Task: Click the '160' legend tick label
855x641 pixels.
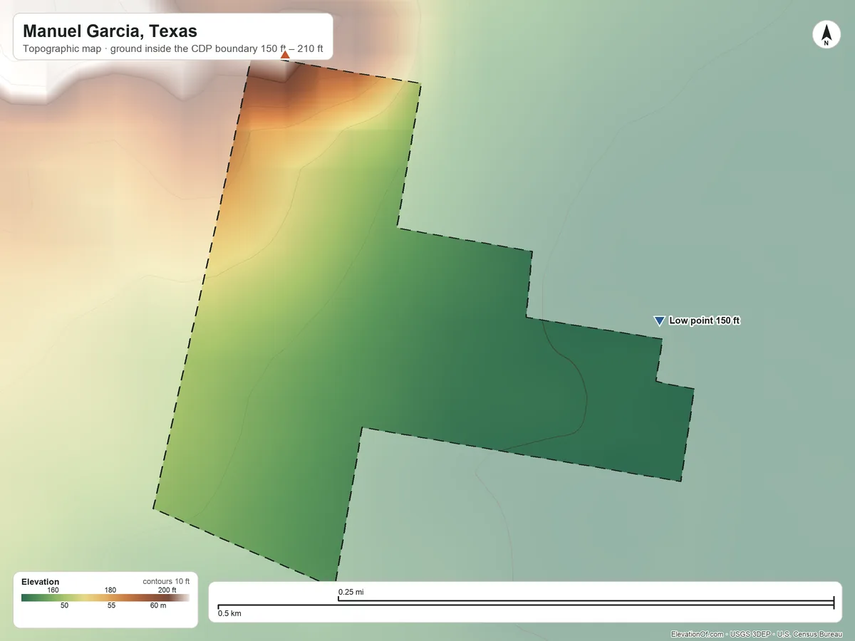Action: [x=53, y=590]
